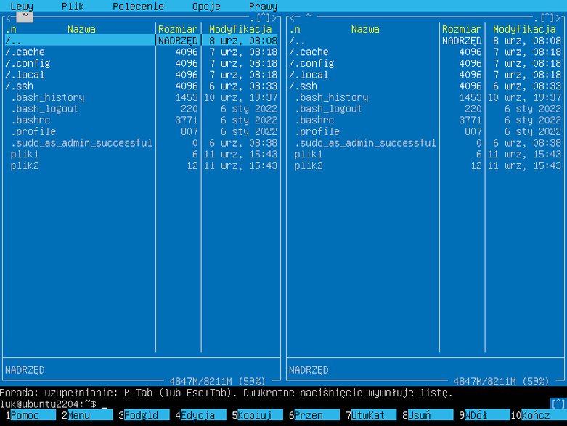Open the left panel history list caret
567x426 pixels.
pyautogui.click(x=264, y=17)
